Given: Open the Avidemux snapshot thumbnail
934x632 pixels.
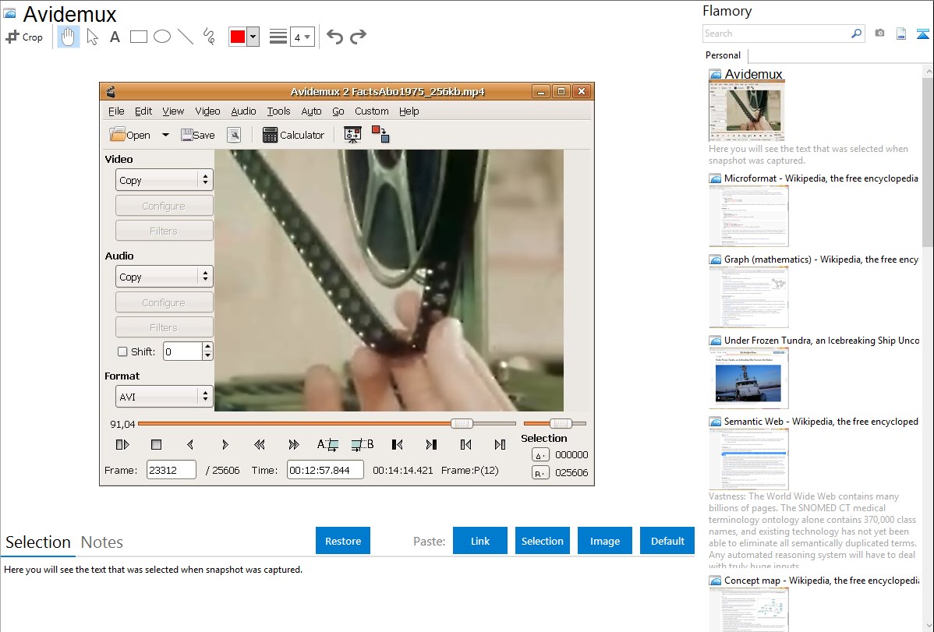Looking at the screenshot, I should [746, 111].
